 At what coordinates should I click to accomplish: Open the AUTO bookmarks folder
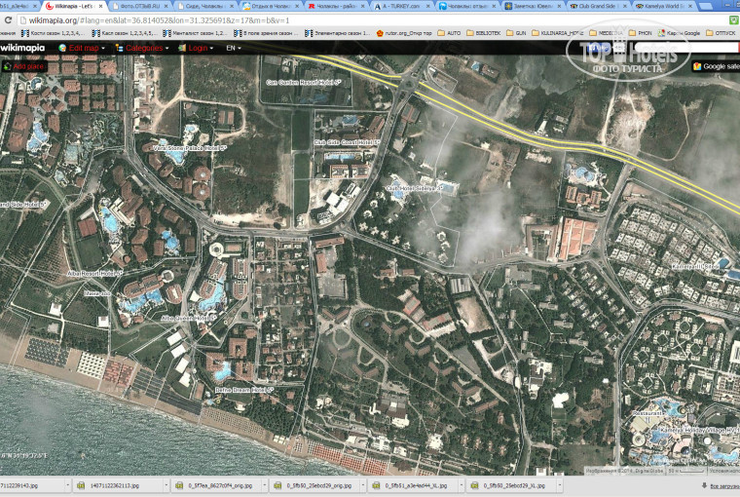449,33
